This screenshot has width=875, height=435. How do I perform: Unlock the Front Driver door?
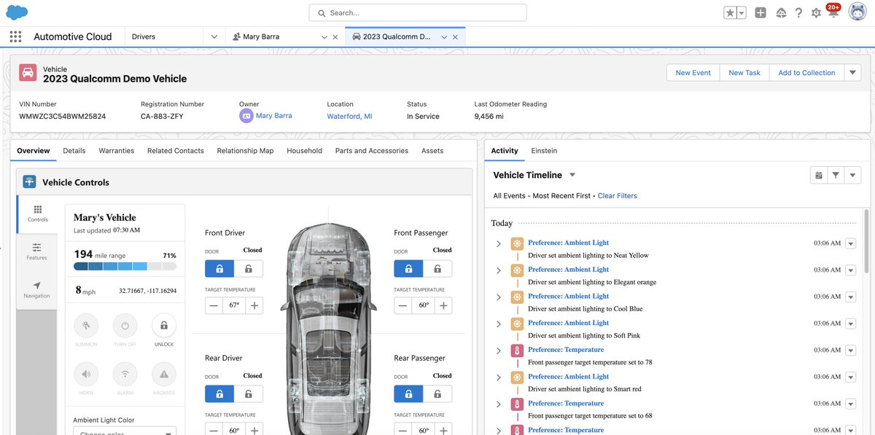point(249,269)
